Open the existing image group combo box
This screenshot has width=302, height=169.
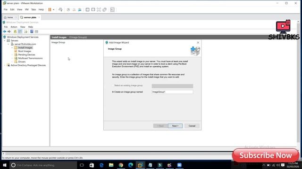coord(172,86)
